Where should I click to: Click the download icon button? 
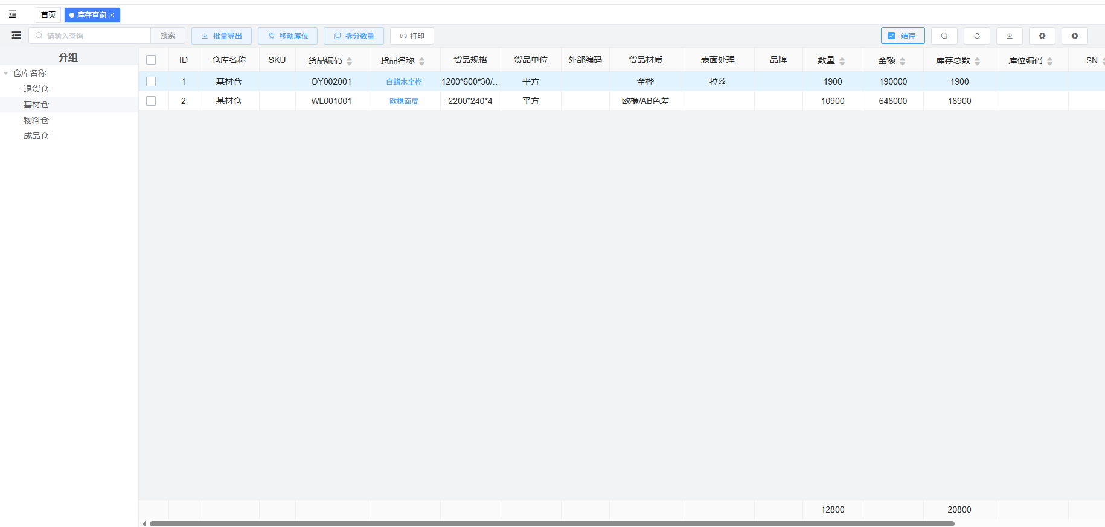1009,36
